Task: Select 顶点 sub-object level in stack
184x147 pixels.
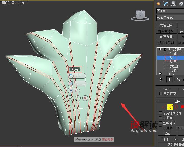Action: (173, 54)
